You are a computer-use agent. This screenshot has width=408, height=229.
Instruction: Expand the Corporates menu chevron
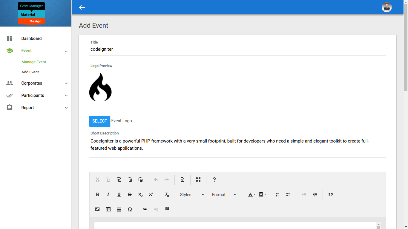click(66, 83)
